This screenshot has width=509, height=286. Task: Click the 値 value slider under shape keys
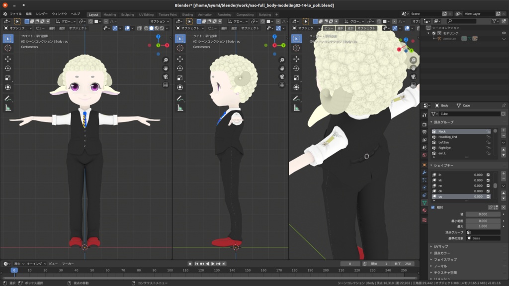coord(482,213)
